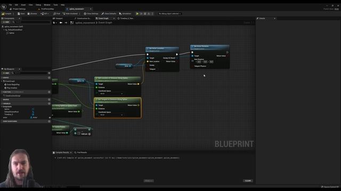Screen dimensions: 341x191
Task: Click Return Value pin of Get Location node
Action: 139,84
